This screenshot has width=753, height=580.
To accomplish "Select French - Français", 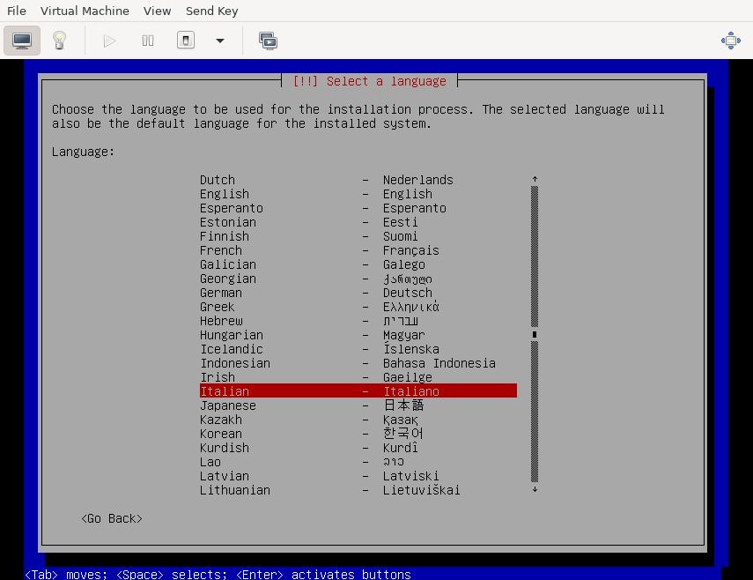I will click(358, 250).
